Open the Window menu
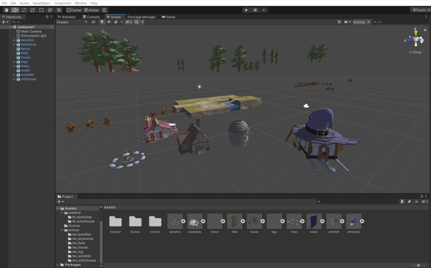This screenshot has height=268, width=431. (80, 3)
